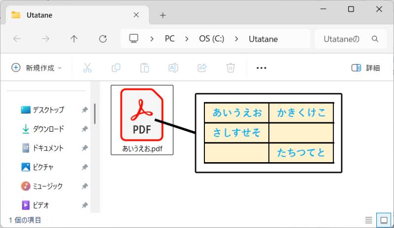
Task: Click the Cut scissors icon
Action: click(87, 68)
